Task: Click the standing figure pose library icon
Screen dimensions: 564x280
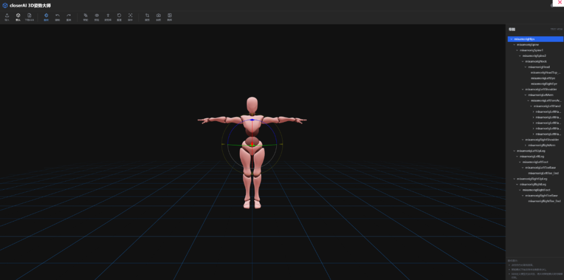Action: coord(108,16)
